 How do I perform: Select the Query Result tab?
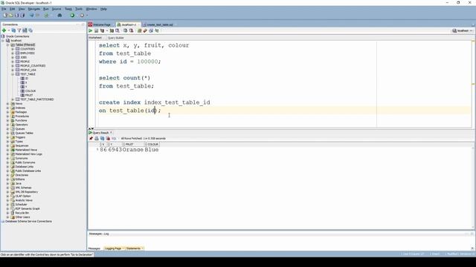coord(100,133)
